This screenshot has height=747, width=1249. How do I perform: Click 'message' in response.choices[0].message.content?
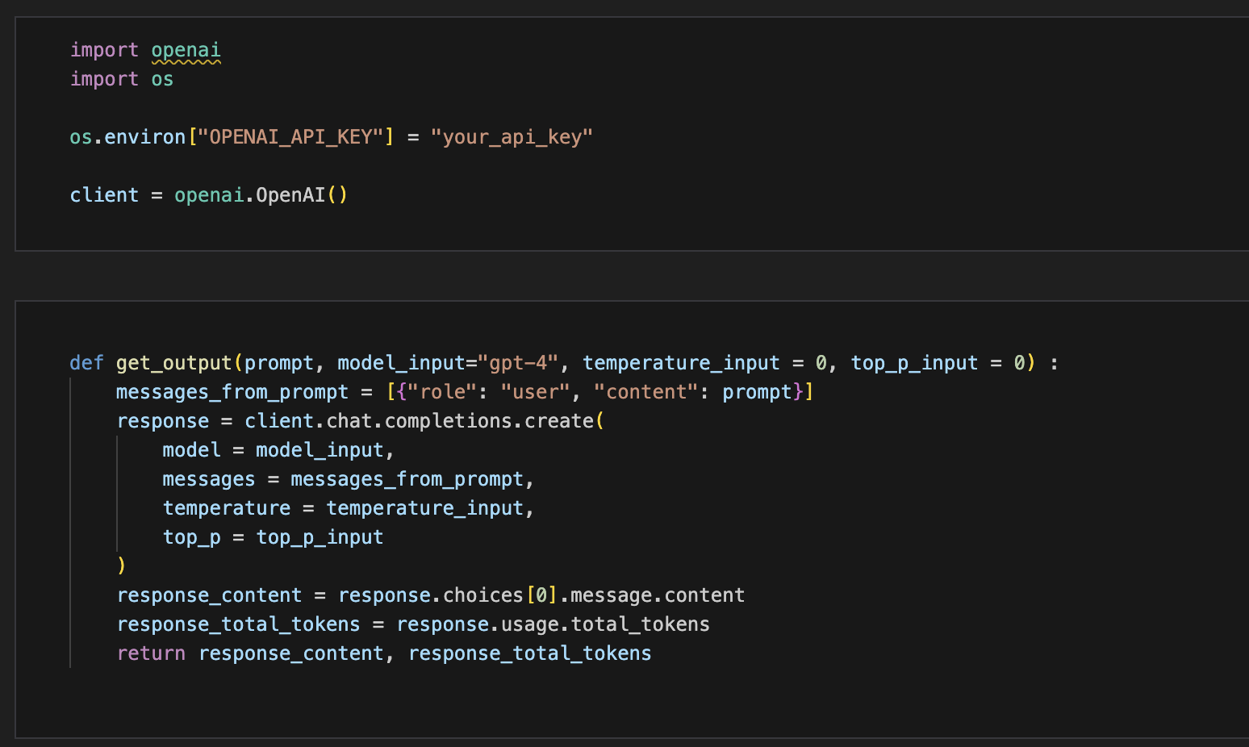tap(612, 595)
